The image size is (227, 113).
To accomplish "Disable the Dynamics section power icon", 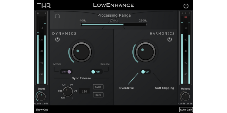I will pyautogui.click(x=57, y=39).
